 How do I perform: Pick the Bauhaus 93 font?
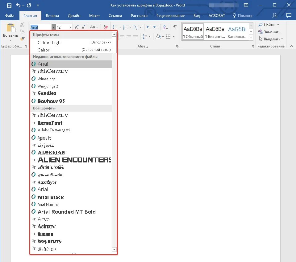click(x=71, y=101)
